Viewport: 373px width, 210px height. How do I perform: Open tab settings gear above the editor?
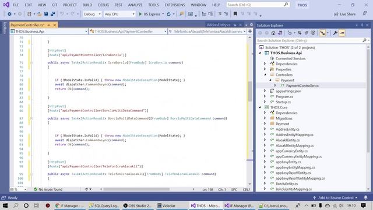(x=251, y=24)
